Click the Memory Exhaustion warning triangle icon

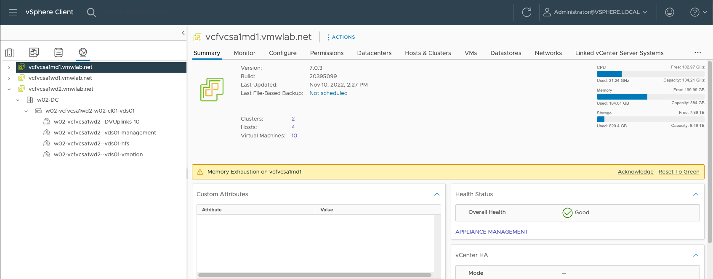200,172
